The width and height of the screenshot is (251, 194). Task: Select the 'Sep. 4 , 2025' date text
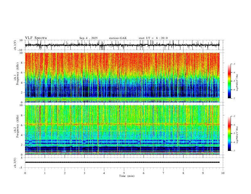click(88, 38)
